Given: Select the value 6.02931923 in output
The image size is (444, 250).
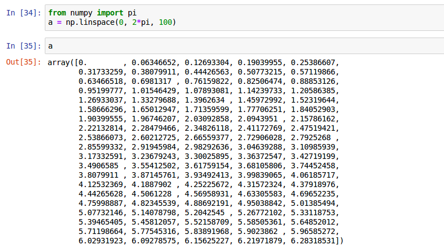Looking at the screenshot, I should pyautogui.click(x=101, y=241).
